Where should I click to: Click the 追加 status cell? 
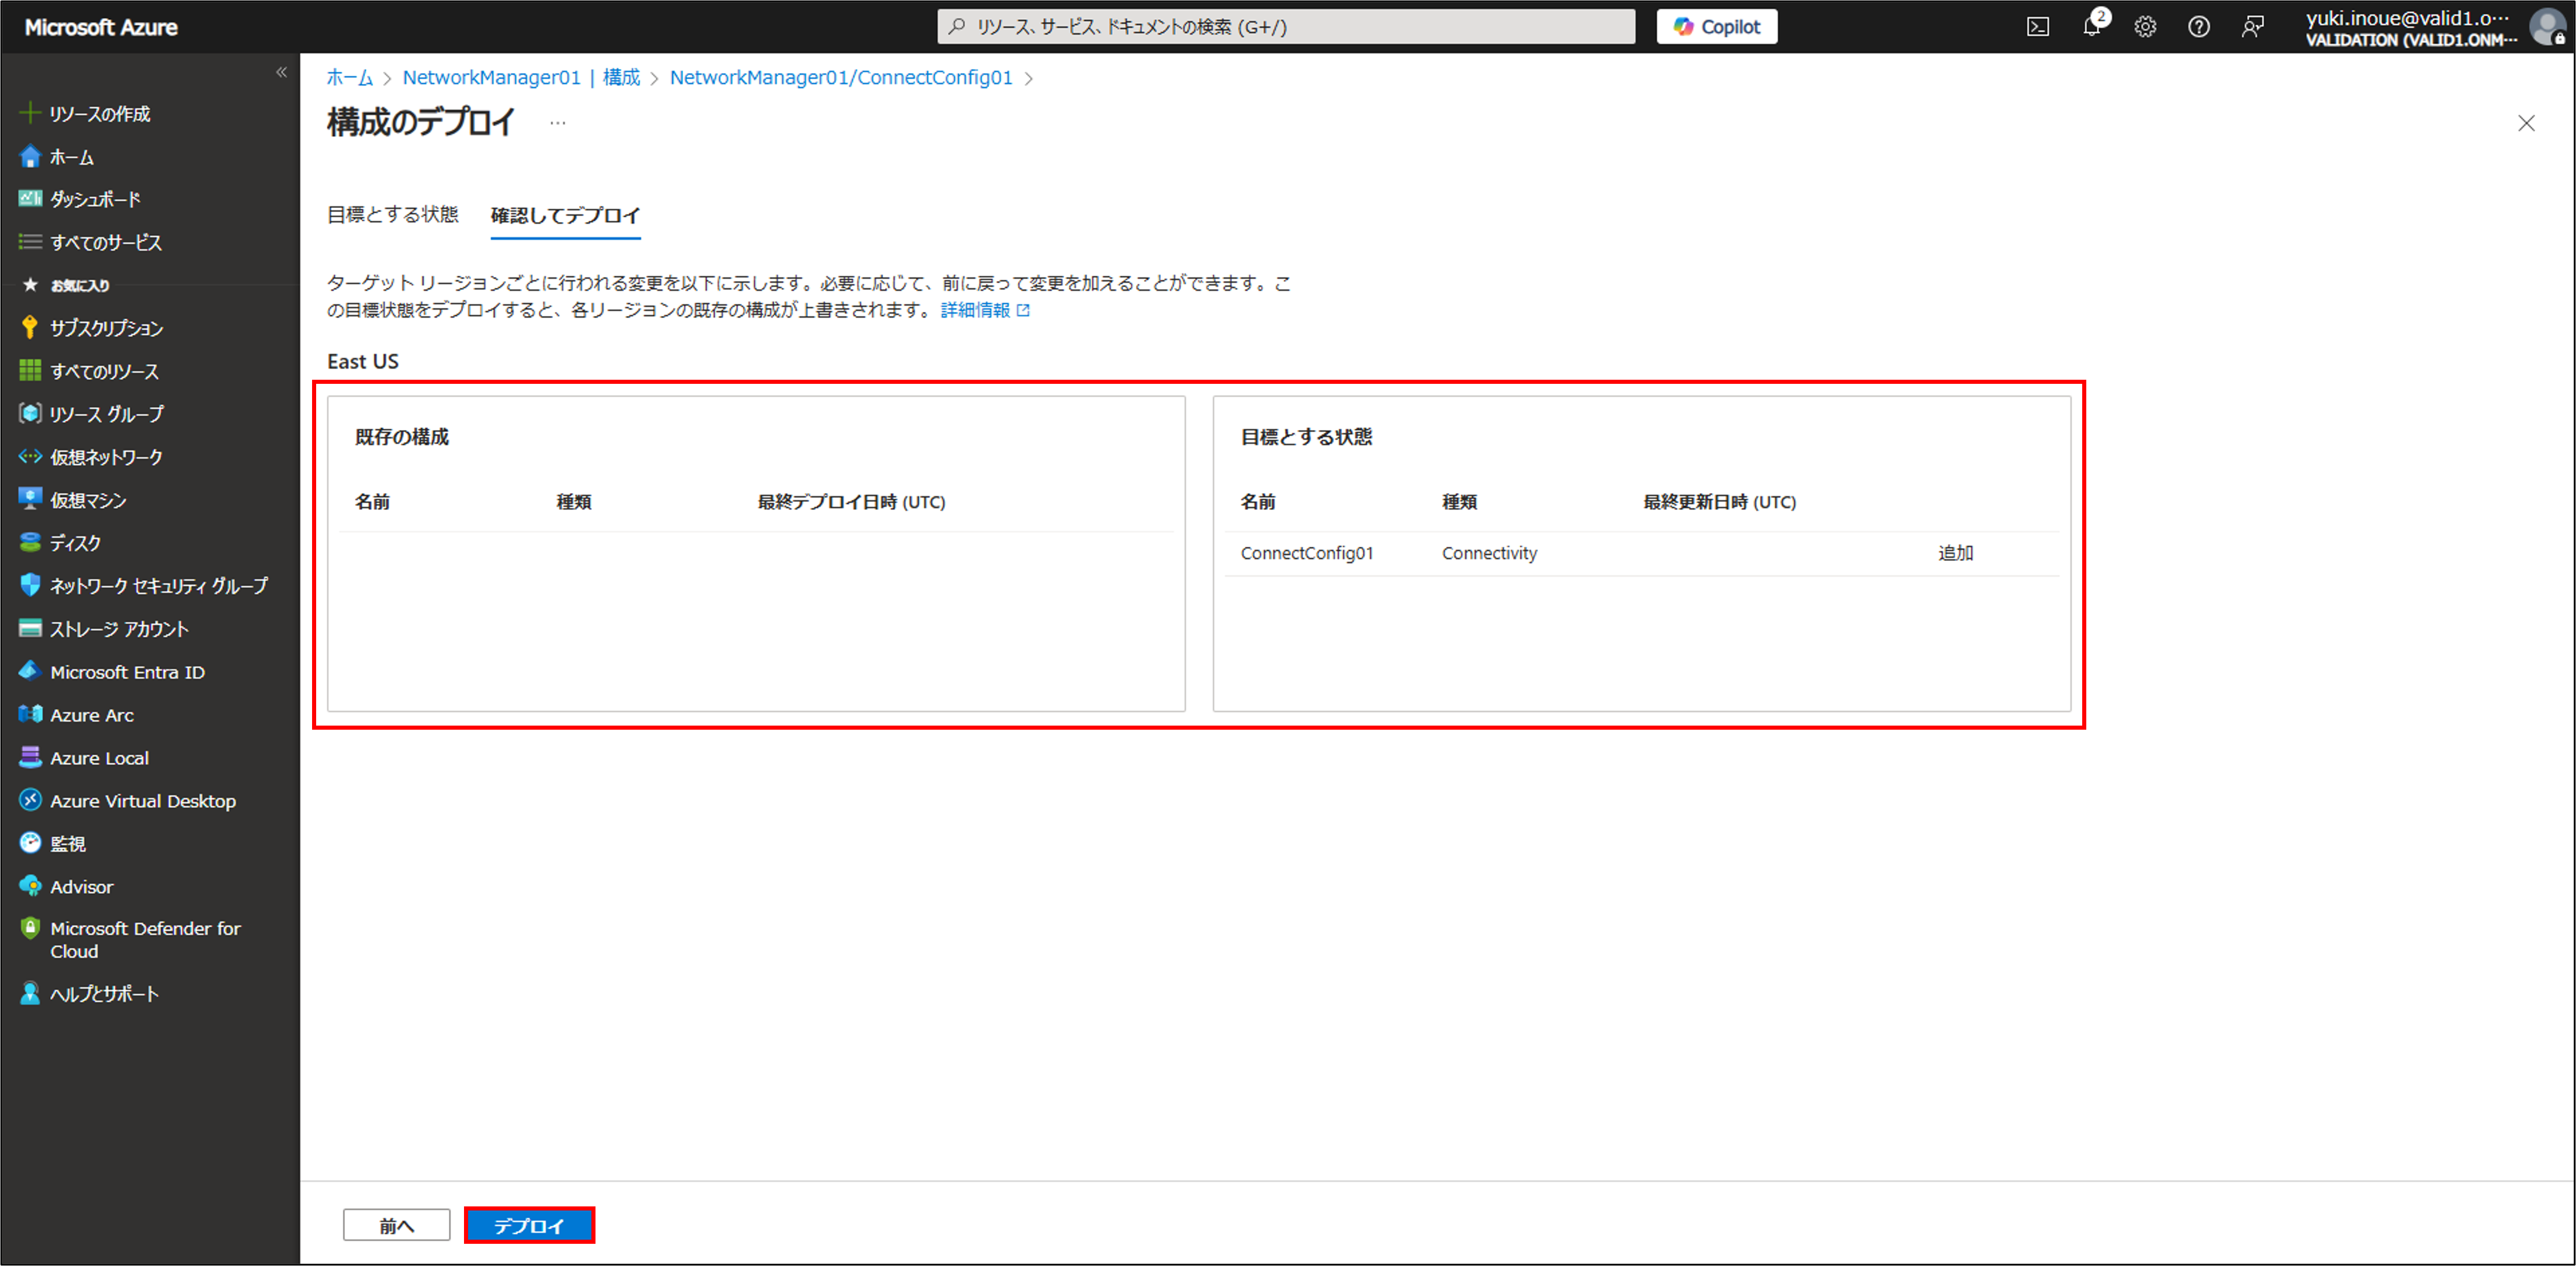coord(1955,553)
